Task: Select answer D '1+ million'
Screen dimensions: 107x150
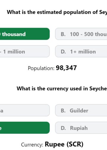Action: click(x=81, y=51)
